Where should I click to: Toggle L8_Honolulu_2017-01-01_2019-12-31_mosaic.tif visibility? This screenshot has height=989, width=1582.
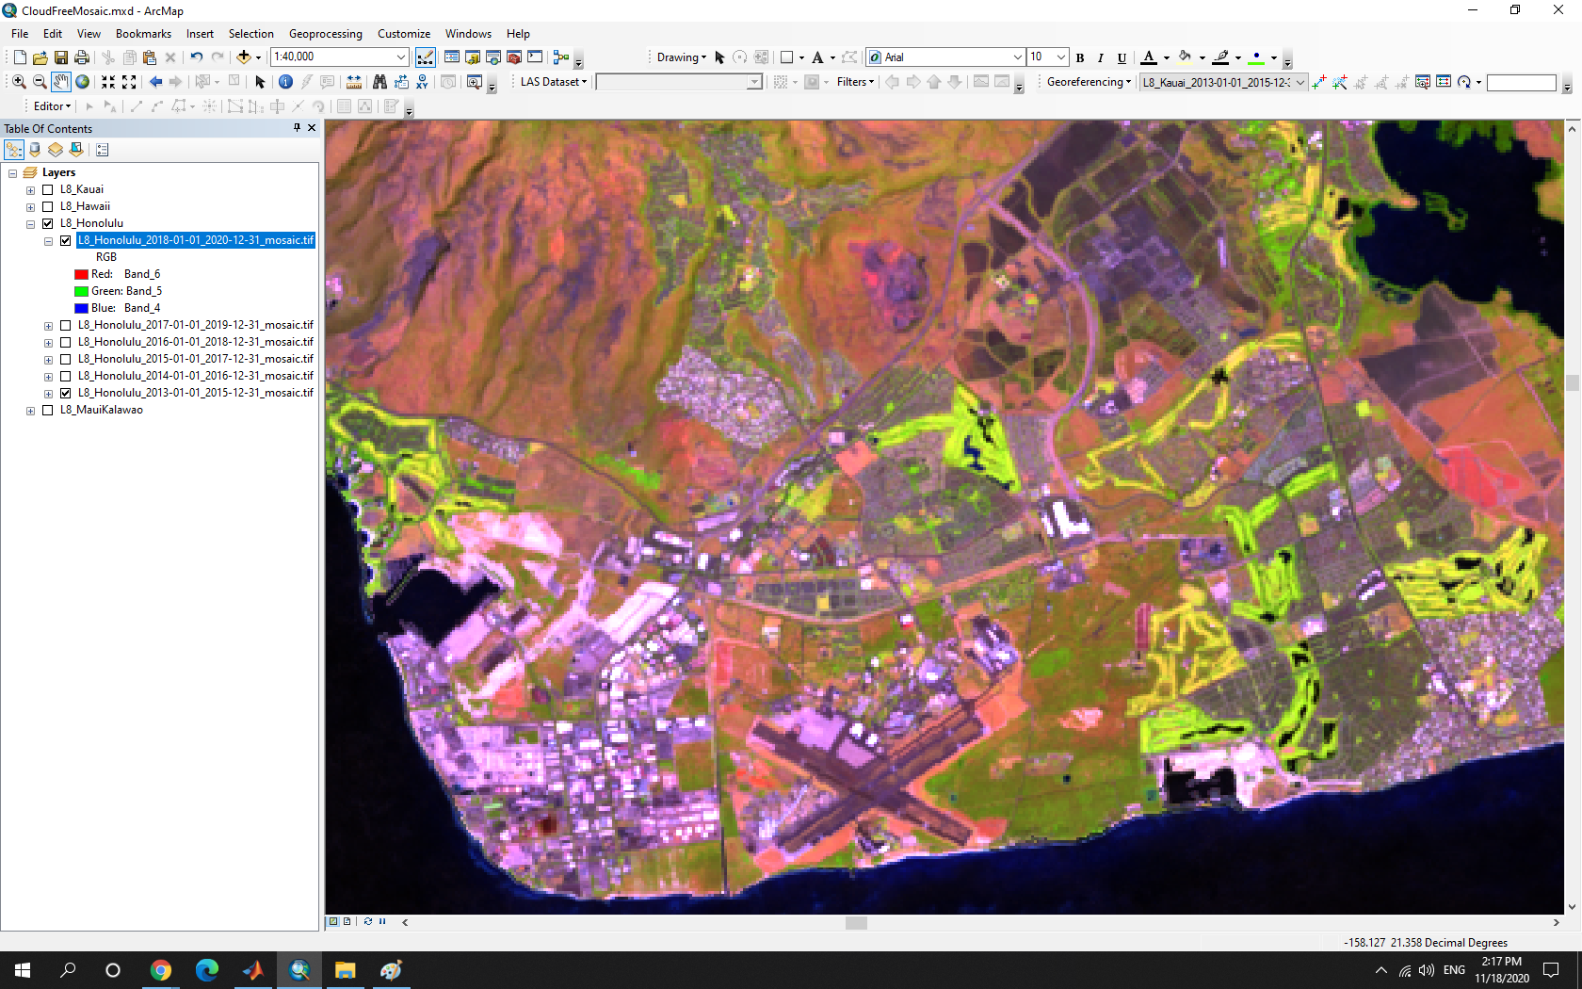coord(66,325)
